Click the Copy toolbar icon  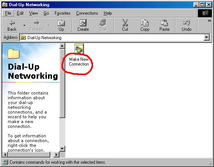(x=145, y=23)
